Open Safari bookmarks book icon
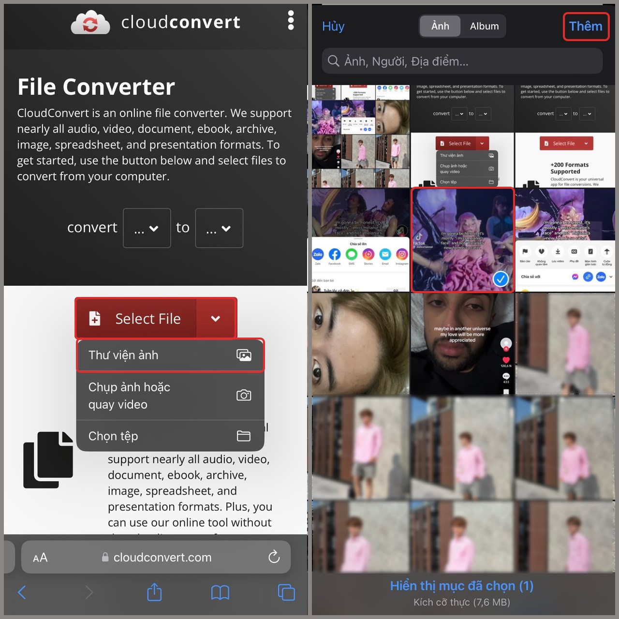Image resolution: width=619 pixels, height=619 pixels. (x=220, y=592)
